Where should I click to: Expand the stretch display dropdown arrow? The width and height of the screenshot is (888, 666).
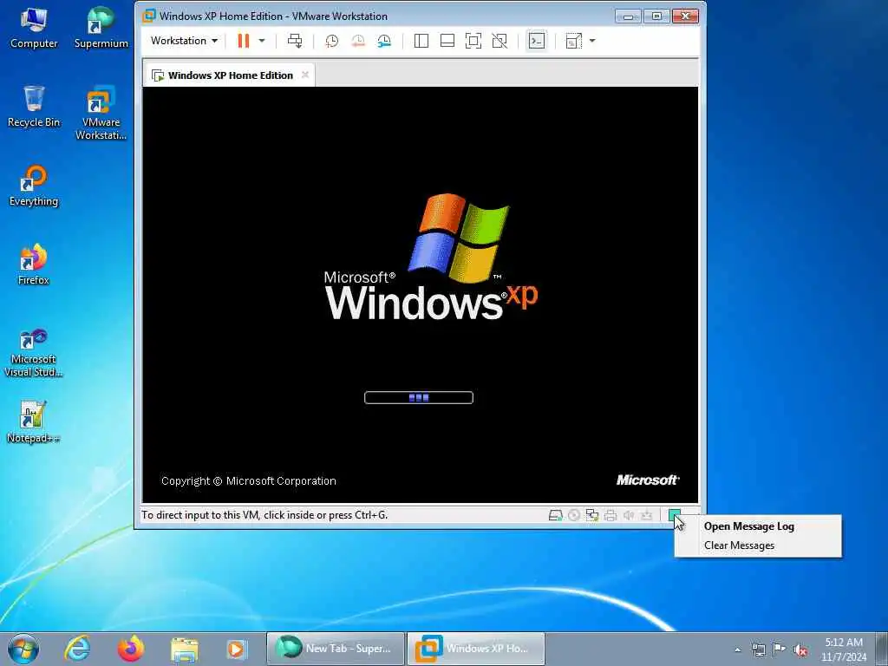pyautogui.click(x=592, y=41)
